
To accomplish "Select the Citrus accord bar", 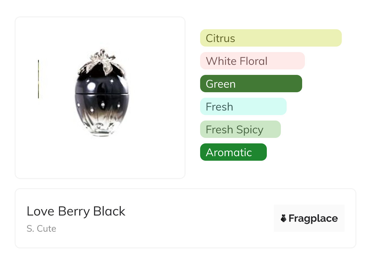I will coord(270,38).
